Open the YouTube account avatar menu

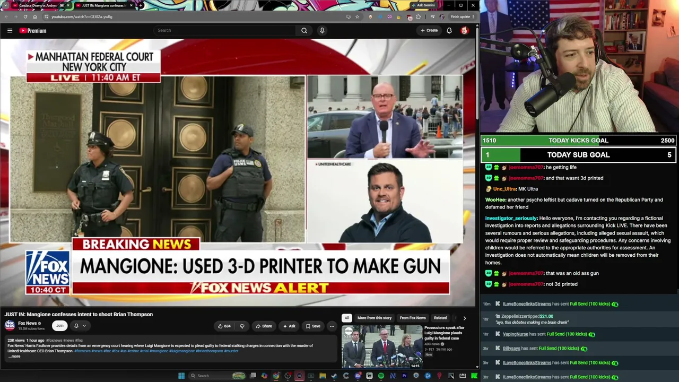(465, 31)
